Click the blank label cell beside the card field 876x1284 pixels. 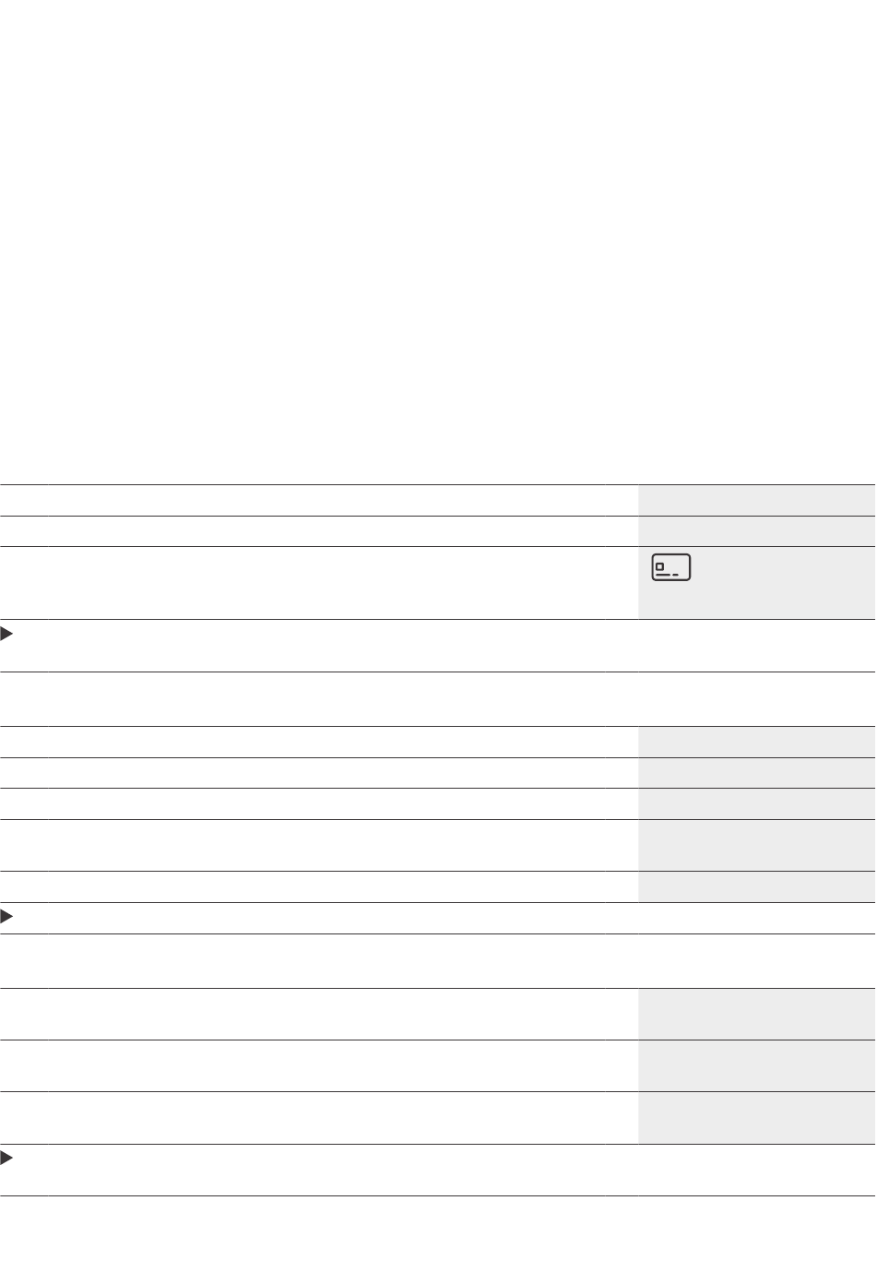click(318, 583)
